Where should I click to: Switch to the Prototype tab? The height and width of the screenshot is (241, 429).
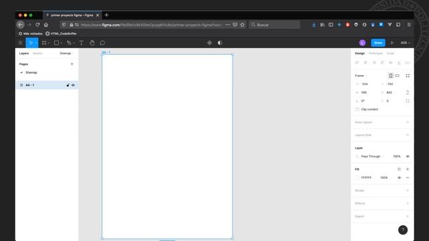click(x=375, y=54)
